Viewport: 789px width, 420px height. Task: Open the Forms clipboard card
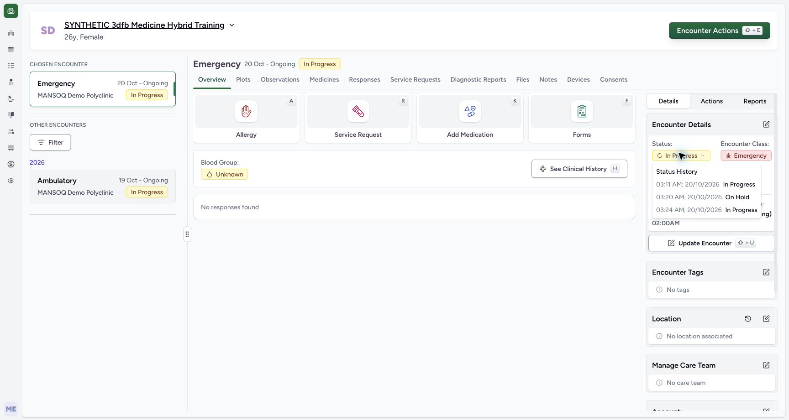582,118
